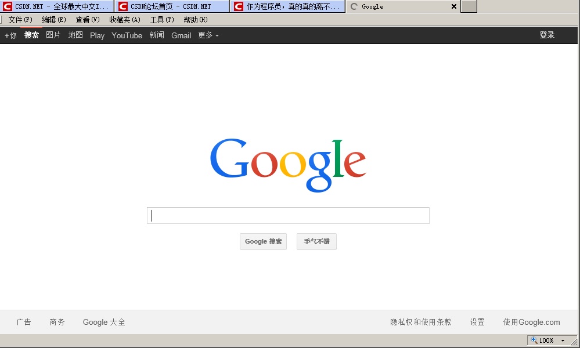Open Gmail from the top navigation bar

(x=181, y=35)
